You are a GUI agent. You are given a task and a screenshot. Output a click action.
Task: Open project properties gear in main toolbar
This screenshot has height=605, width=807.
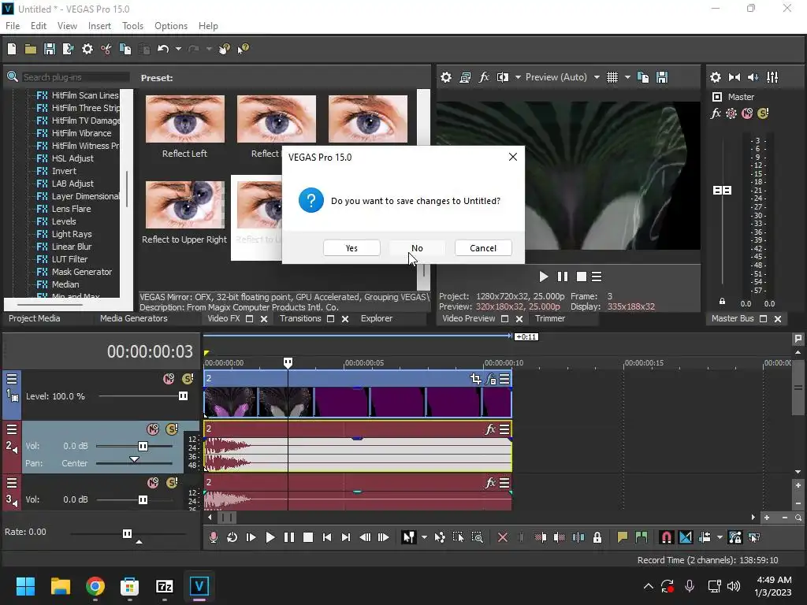tap(87, 49)
